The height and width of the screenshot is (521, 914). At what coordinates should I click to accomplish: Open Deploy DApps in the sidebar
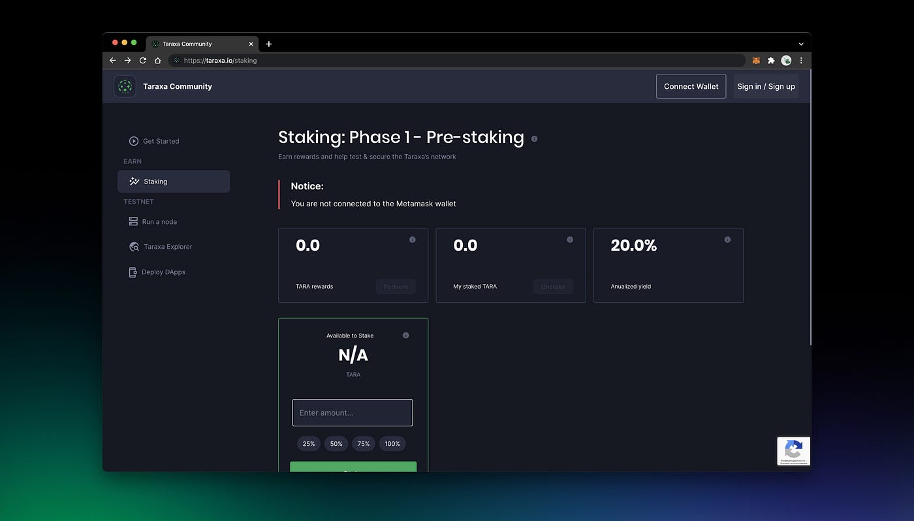[157, 272]
